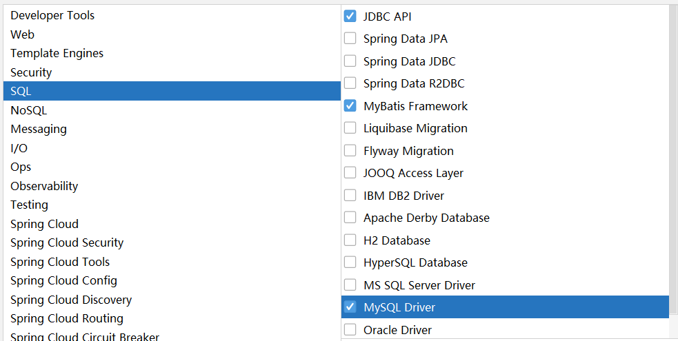The image size is (678, 341).
Task: Tick the Flyway Migration checkbox
Action: point(350,151)
